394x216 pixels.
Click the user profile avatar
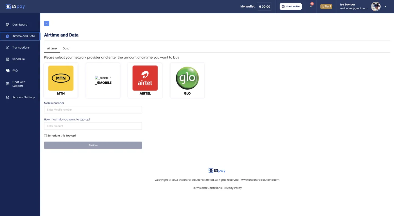point(376,6)
